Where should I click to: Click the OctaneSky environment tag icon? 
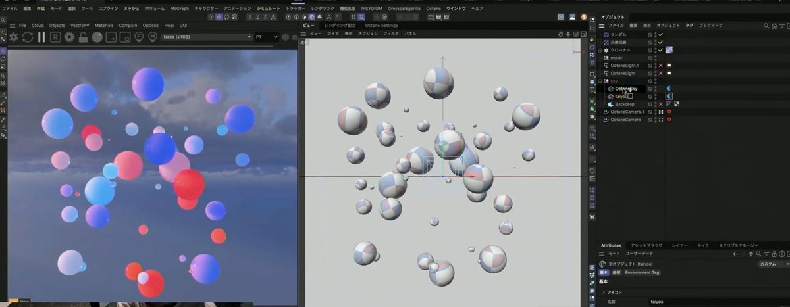tap(669, 88)
